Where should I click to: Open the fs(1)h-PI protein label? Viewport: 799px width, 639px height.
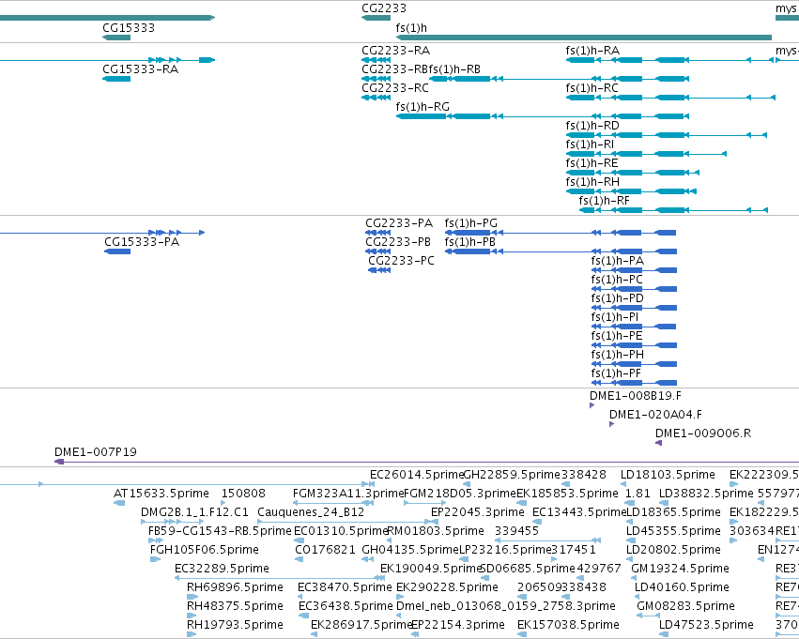coord(615,317)
